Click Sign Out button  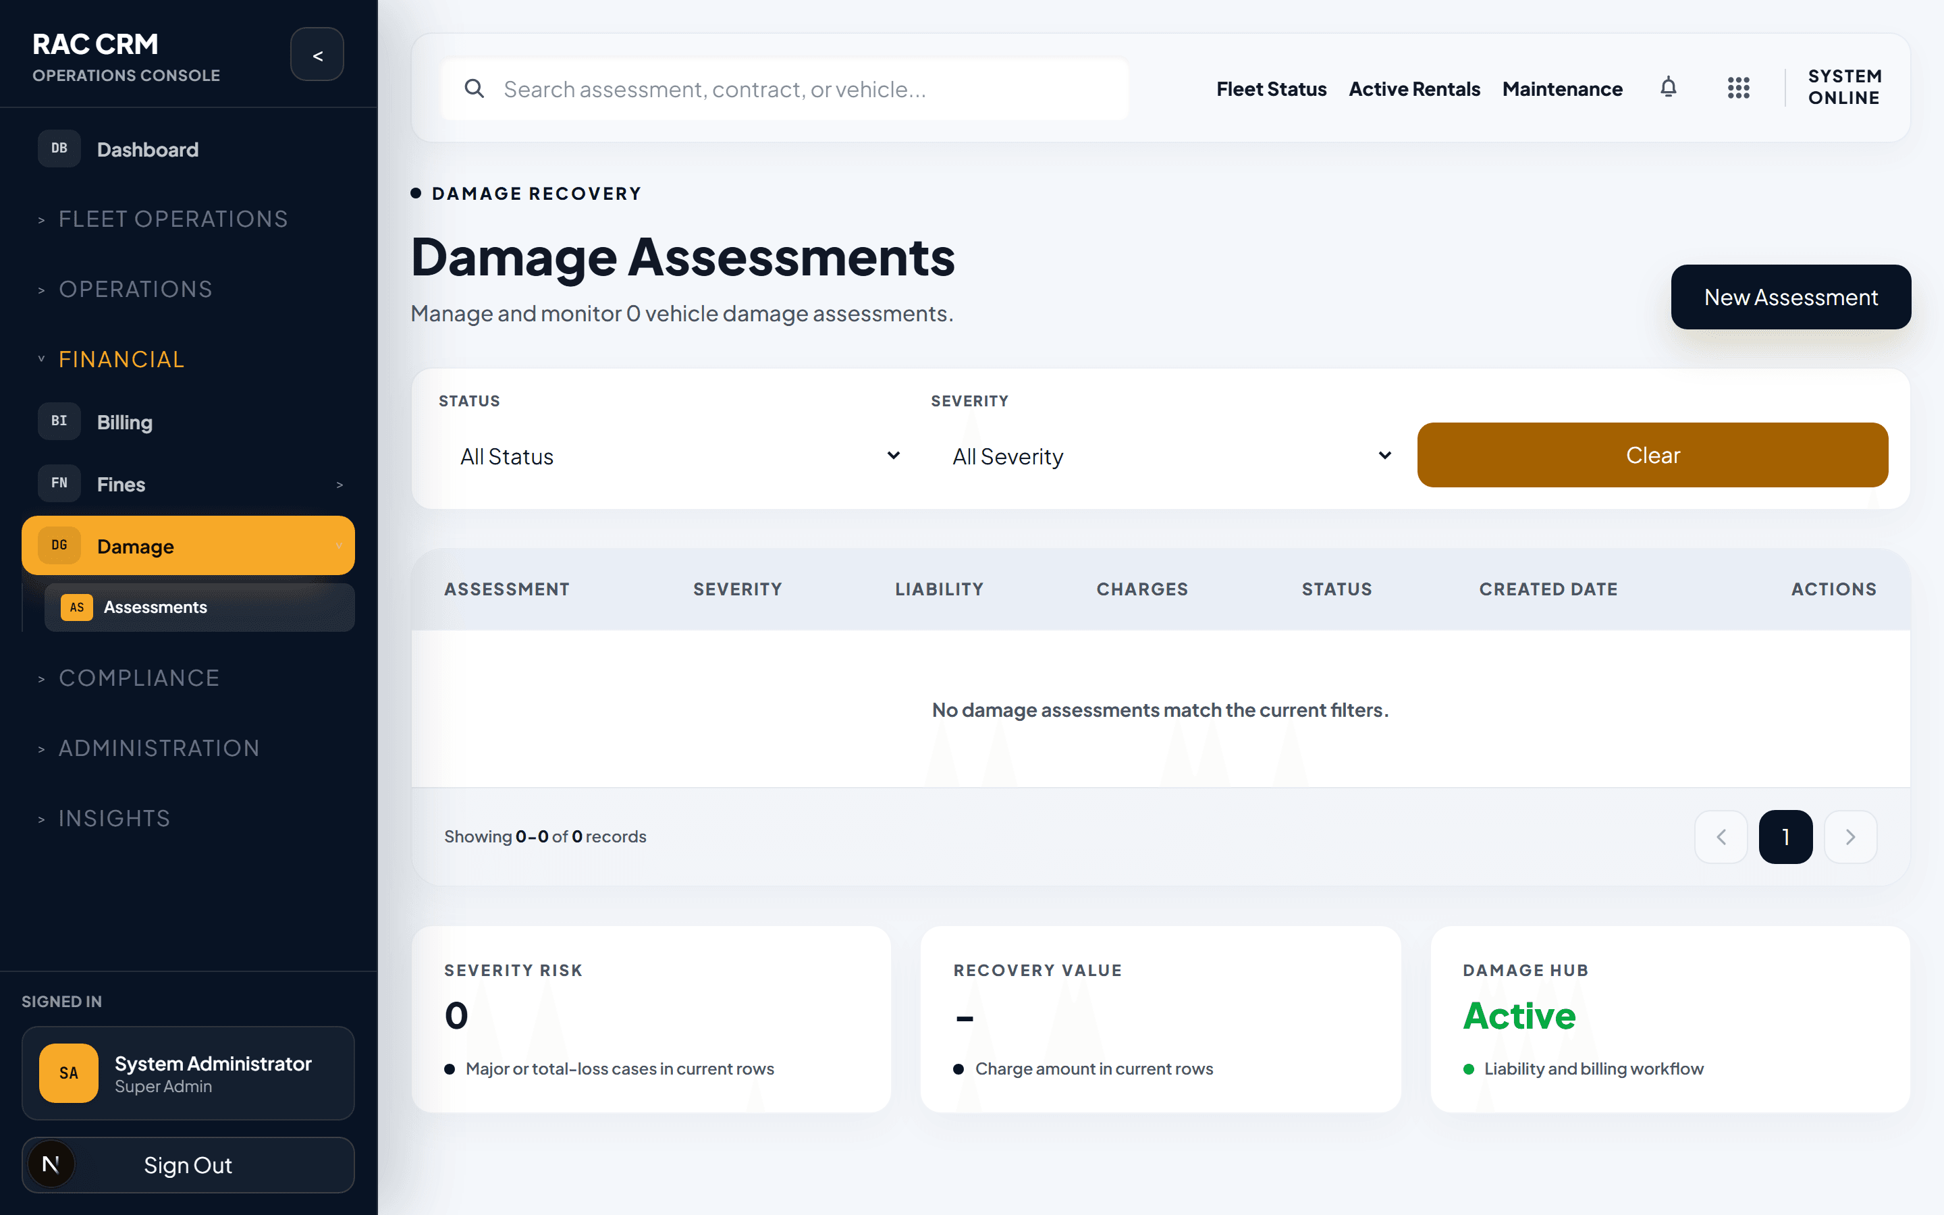point(189,1164)
